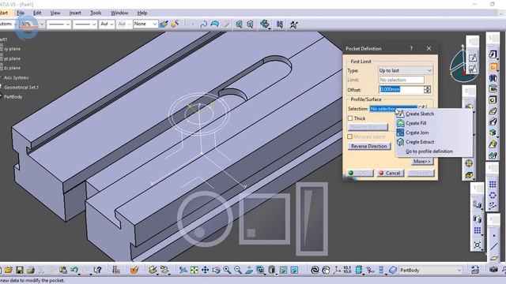
Task: Click the Fly Mode icon
Action: (183, 270)
